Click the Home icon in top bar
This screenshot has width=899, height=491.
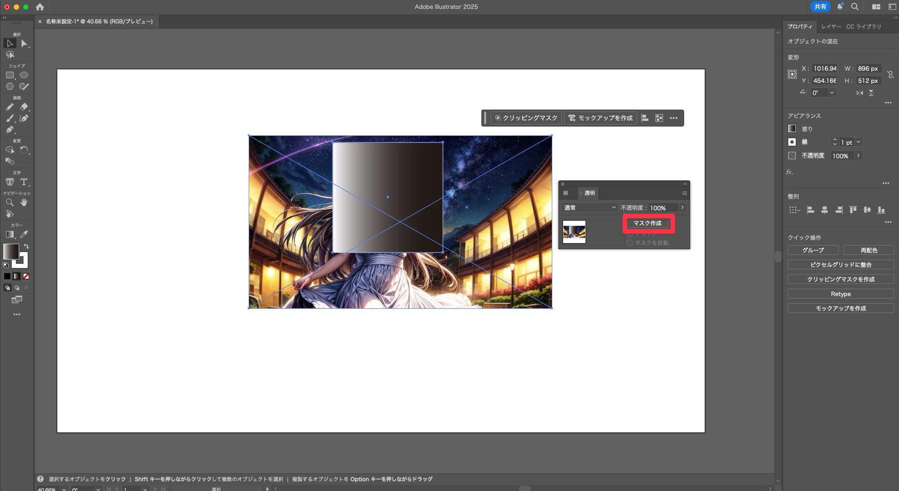[x=40, y=7]
